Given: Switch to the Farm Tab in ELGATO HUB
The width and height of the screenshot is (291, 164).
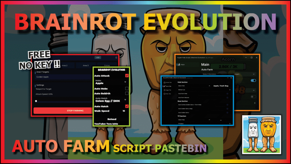Looking at the screenshot, I should [x=168, y=86].
